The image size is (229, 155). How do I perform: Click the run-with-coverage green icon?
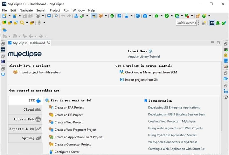[177, 16]
